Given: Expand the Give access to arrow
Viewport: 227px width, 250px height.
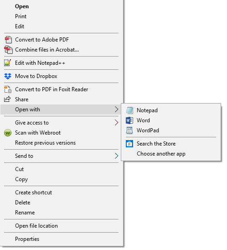Looking at the screenshot, I should pos(117,123).
